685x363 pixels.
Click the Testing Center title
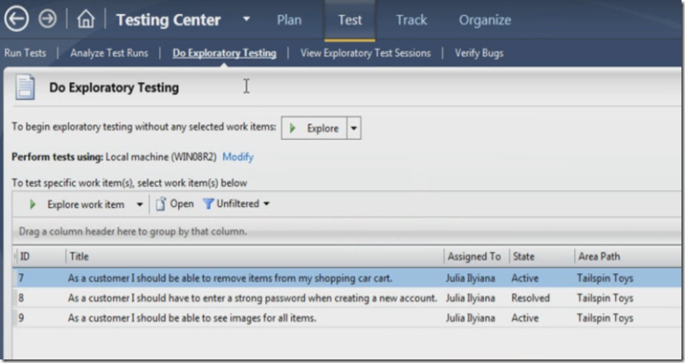[168, 19]
